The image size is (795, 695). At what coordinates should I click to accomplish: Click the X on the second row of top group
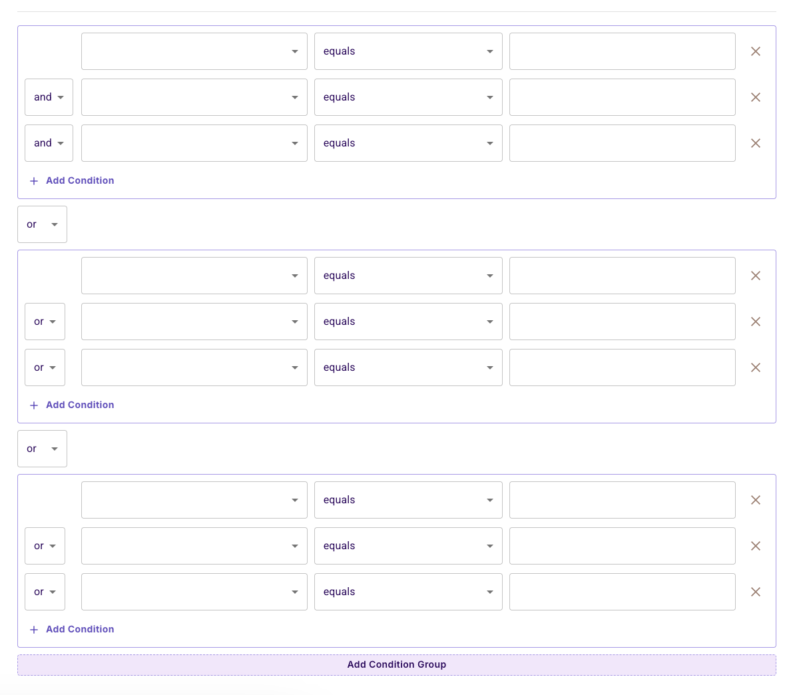(x=756, y=97)
